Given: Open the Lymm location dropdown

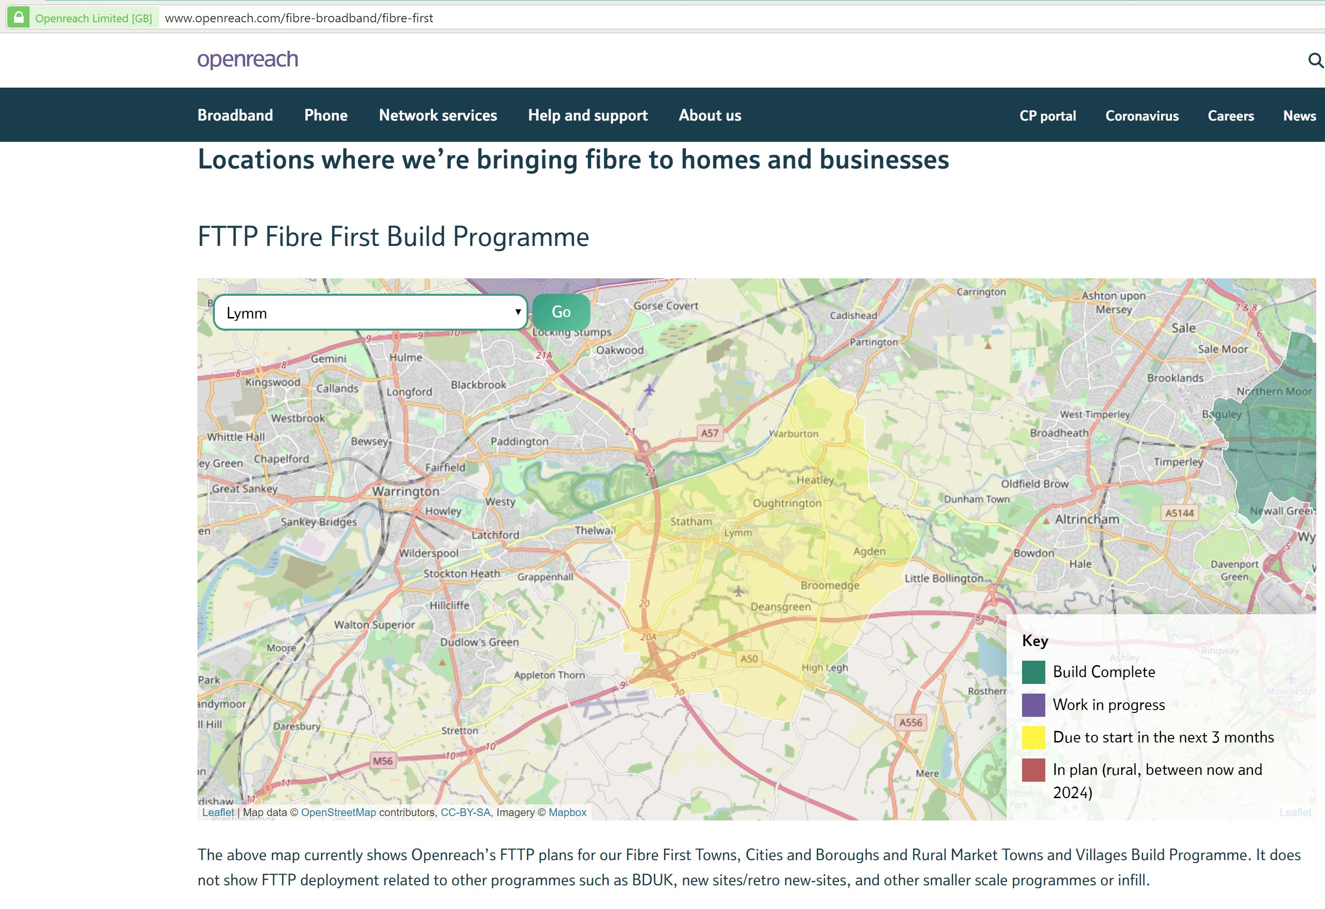Looking at the screenshot, I should 371,312.
